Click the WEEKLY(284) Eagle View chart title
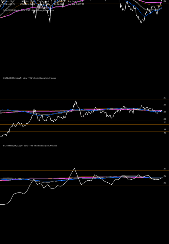Screen dimensions: 169x244 [x=29, y=78]
